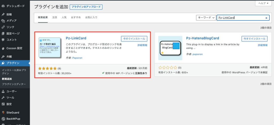Viewport: 274px width, 125px height.
Task: Click the pages icon beside 固定ページ
Action: click(3, 33)
